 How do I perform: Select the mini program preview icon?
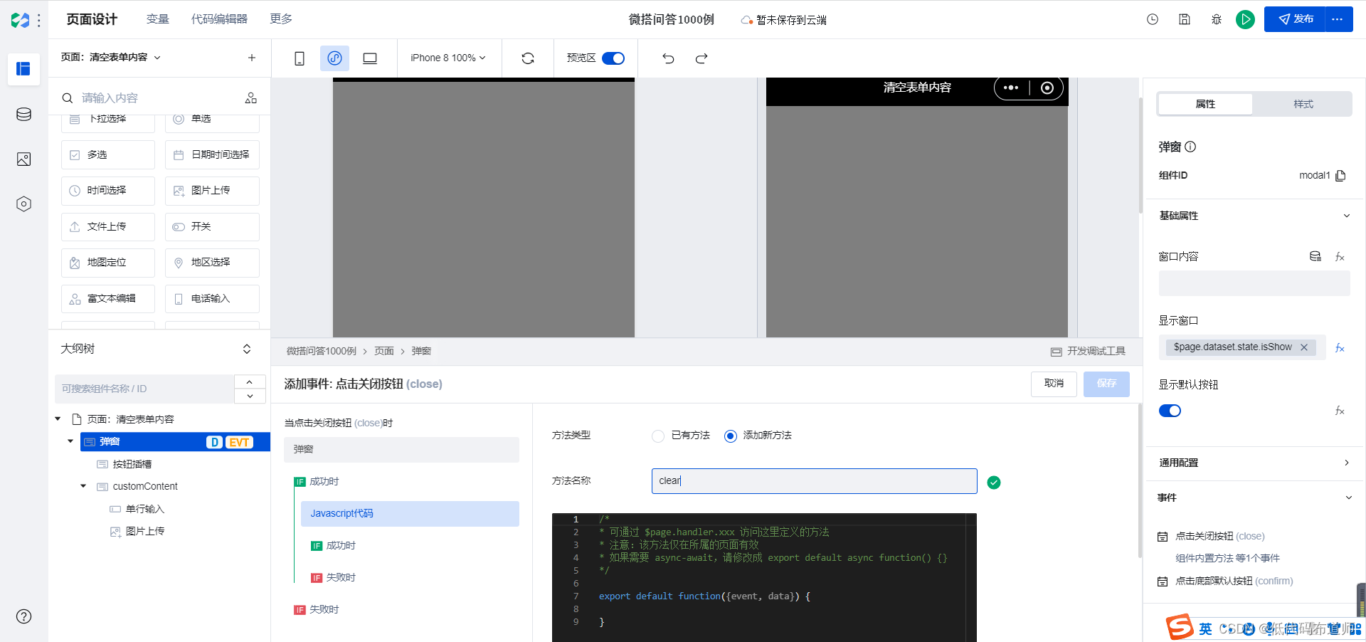(334, 58)
